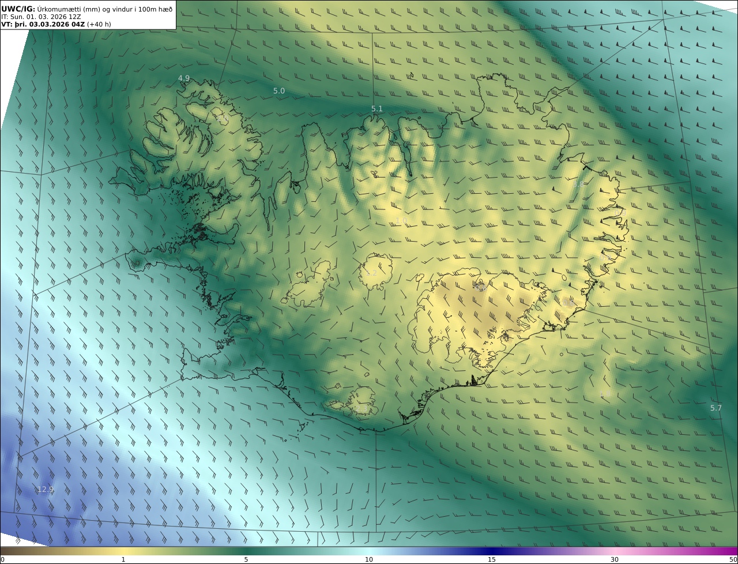
Task: Click the 5.1 value label on map
Action: (377, 108)
